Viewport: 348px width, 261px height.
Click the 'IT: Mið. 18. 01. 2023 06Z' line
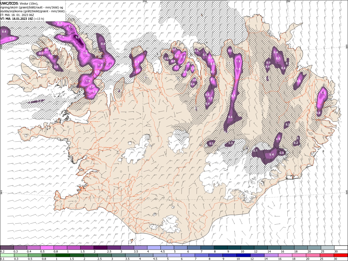(17, 15)
